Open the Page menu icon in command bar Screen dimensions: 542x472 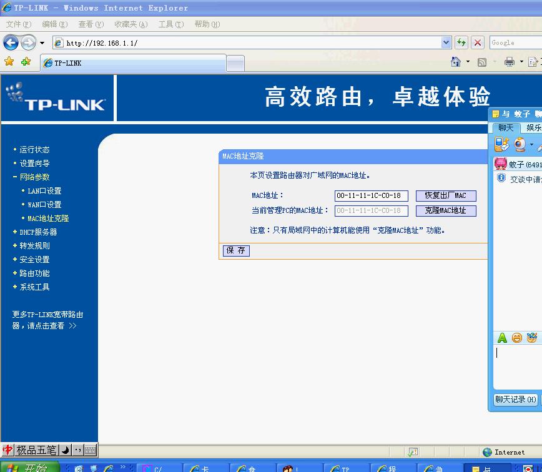[x=533, y=62]
